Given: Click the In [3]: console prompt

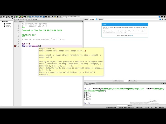Looking at the screenshot, I should 88,103.
